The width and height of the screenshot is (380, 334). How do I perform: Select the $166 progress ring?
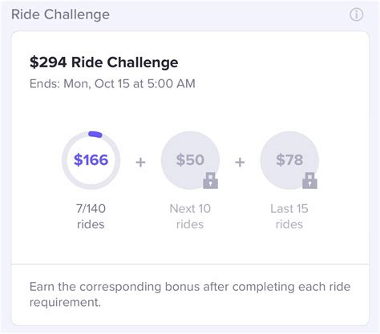point(91,160)
